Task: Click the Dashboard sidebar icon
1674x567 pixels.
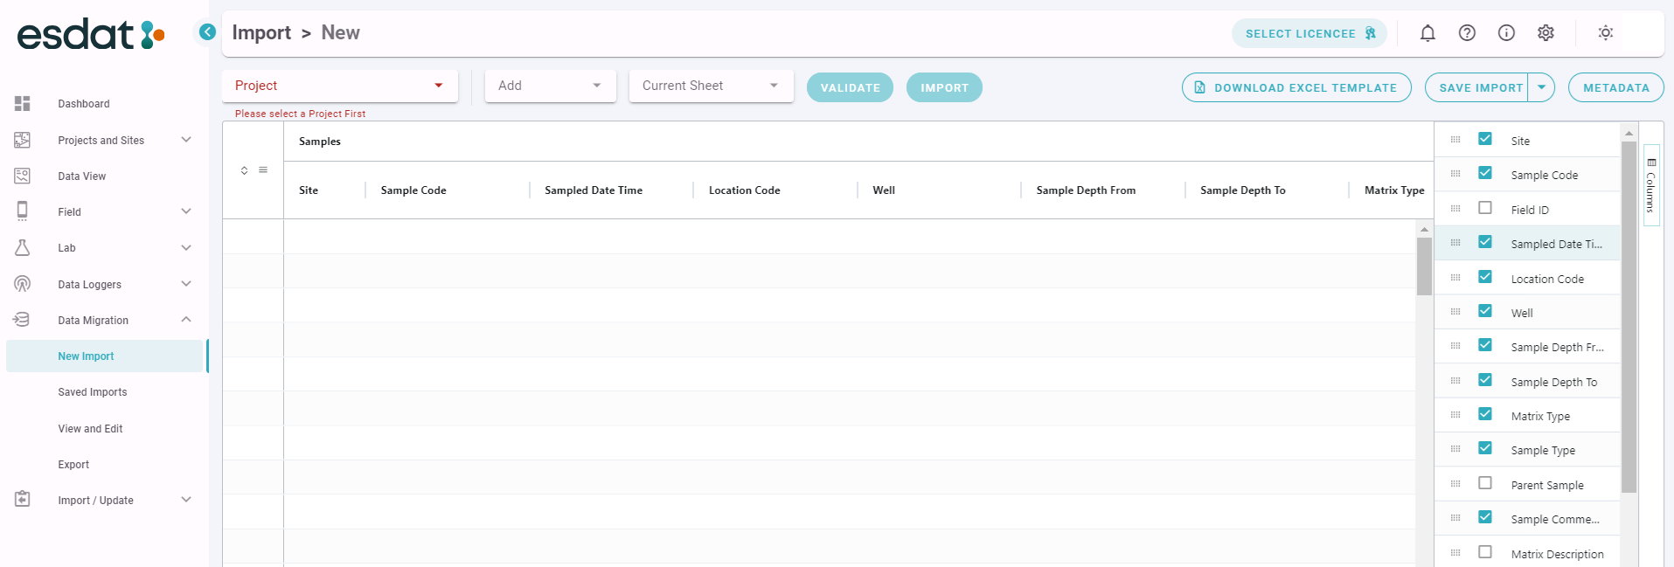Action: [23, 104]
